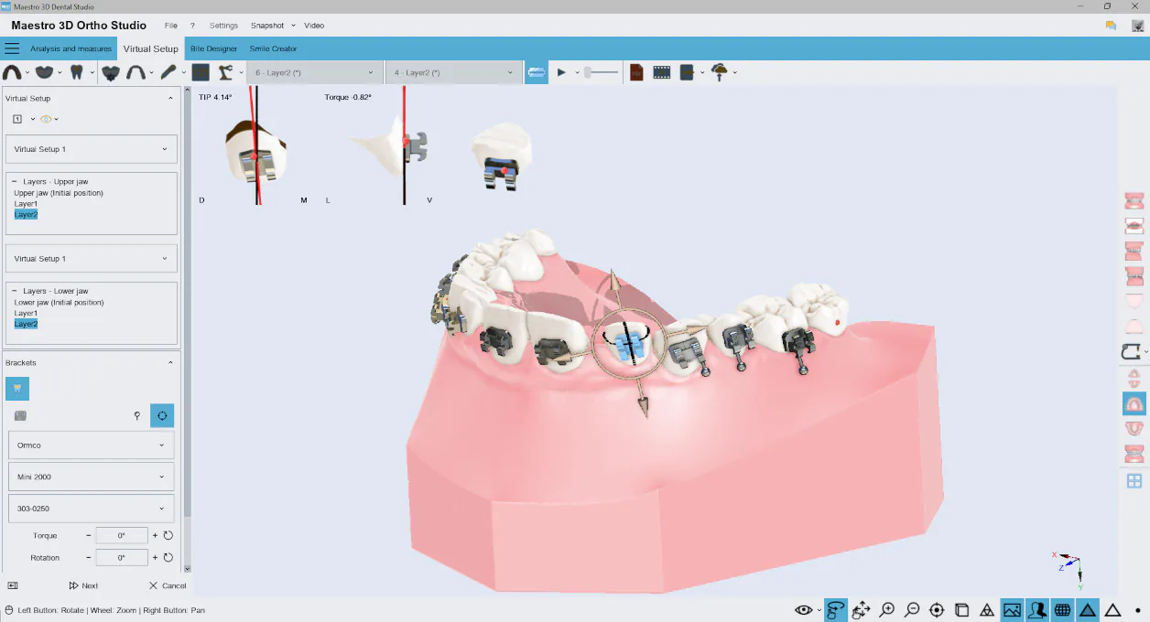Select the pan view tool
Viewport: 1150px width, 622px height.
tap(861, 610)
